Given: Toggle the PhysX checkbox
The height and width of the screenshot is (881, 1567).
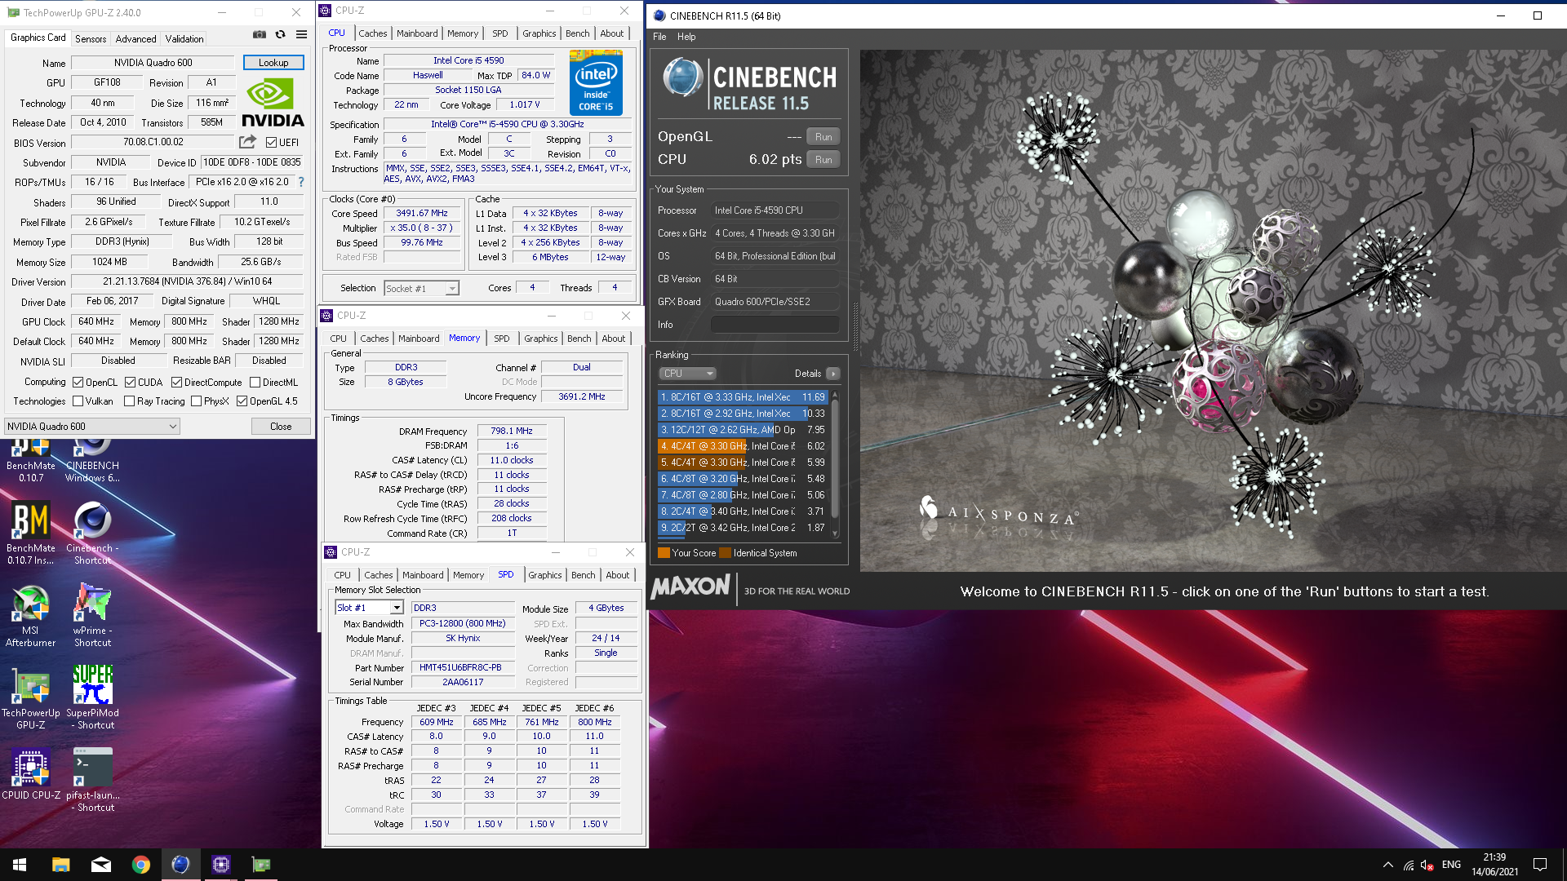Looking at the screenshot, I should (196, 401).
